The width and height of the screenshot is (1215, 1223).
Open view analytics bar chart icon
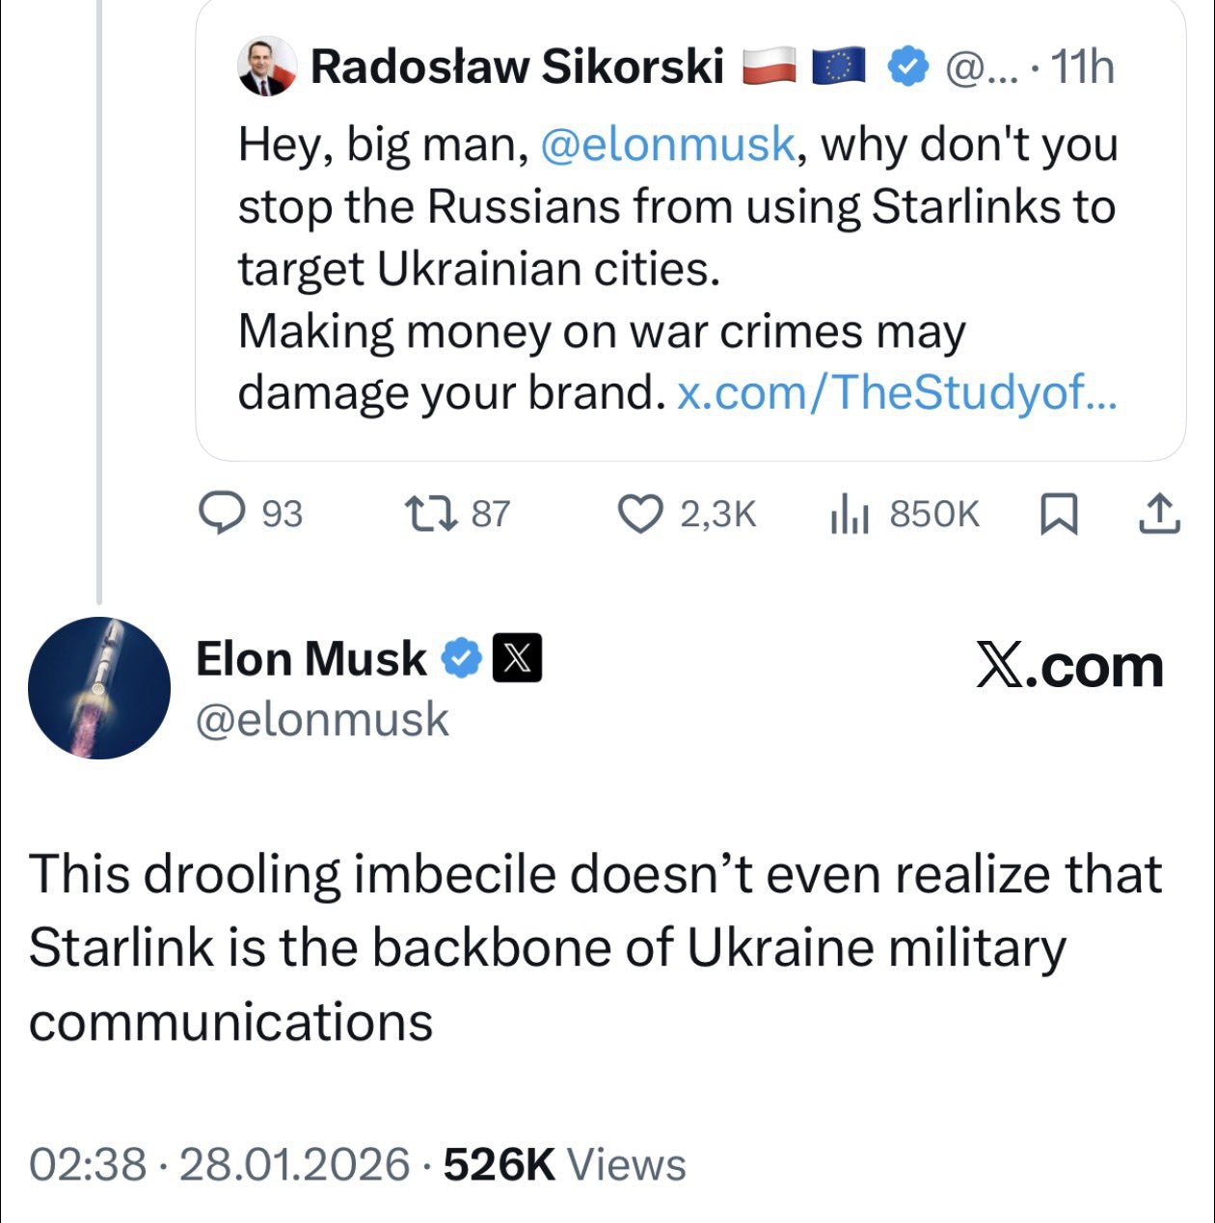[850, 514]
